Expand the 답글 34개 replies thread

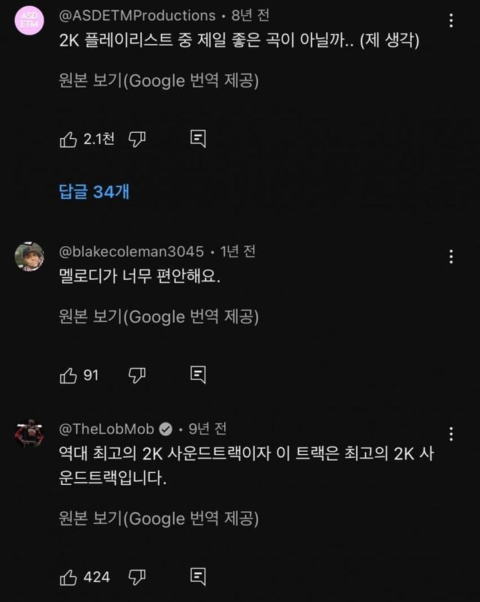(x=94, y=192)
